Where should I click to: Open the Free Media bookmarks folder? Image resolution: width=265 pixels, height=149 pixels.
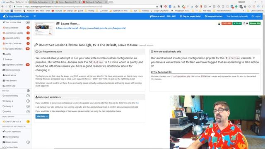click(x=205, y=11)
